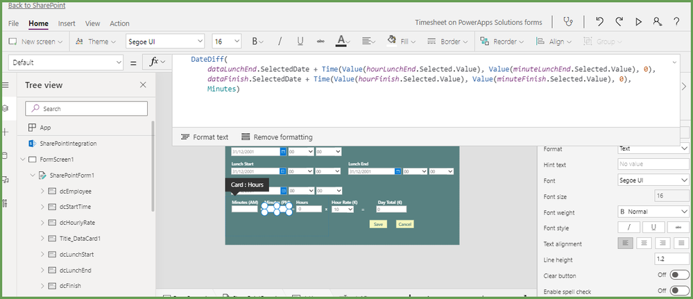Open the Advanced tools icon in left rail
Viewport: 693px width, 299px height.
click(6, 203)
